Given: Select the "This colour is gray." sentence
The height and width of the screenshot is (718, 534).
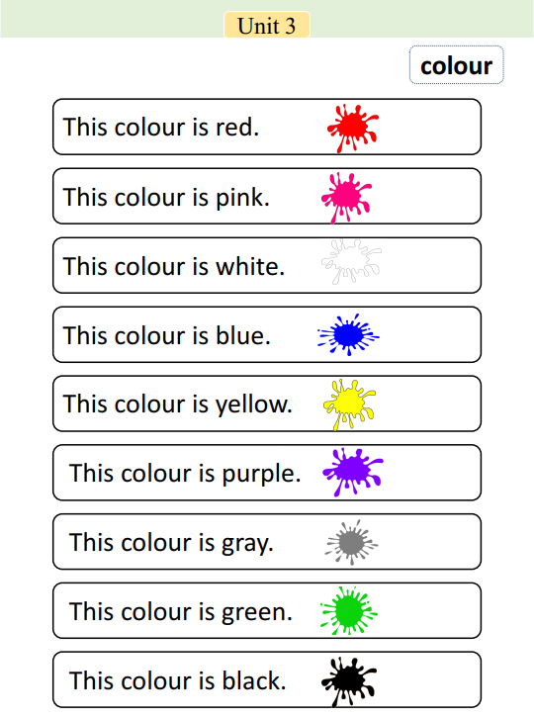Looking at the screenshot, I should coord(171,543).
